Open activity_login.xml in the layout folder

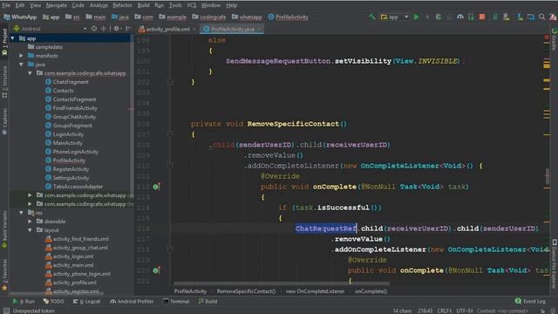click(x=73, y=256)
